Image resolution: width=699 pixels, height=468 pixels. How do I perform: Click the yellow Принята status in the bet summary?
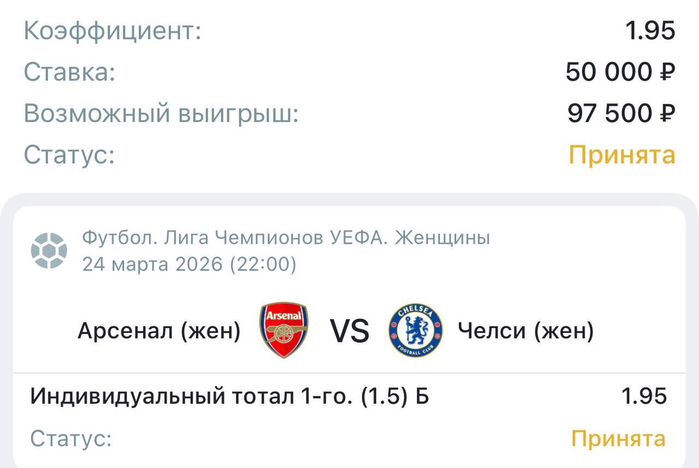pos(622,155)
